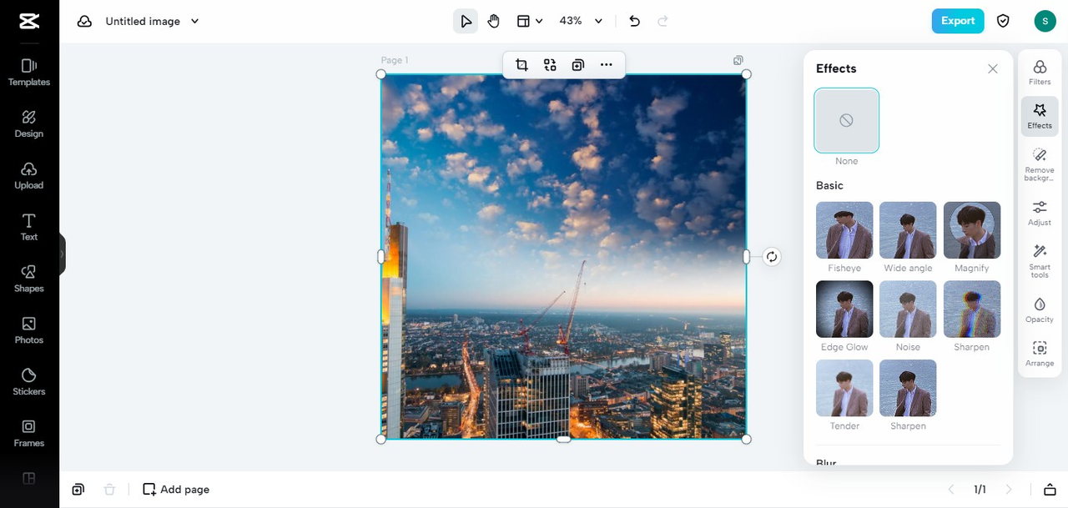
Task: Collapse the left side panel handle
Action: tap(62, 254)
